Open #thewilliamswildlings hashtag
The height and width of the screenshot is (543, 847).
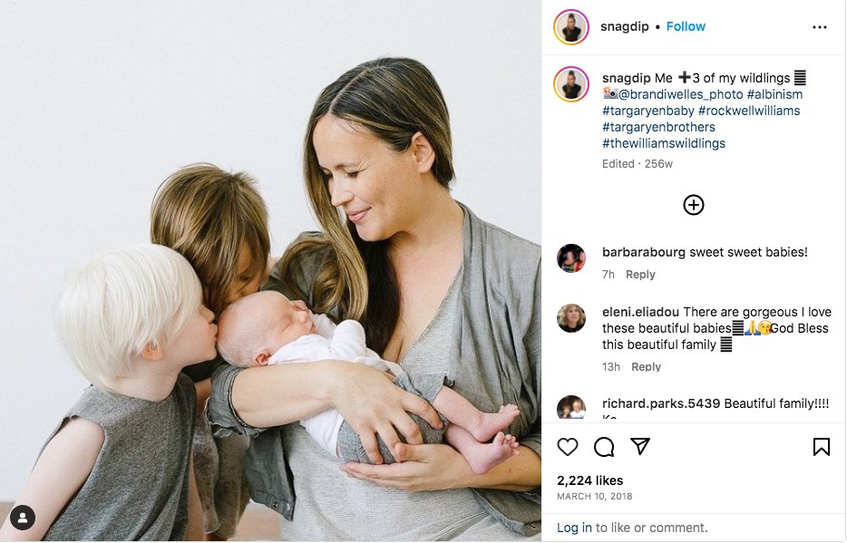(x=664, y=143)
